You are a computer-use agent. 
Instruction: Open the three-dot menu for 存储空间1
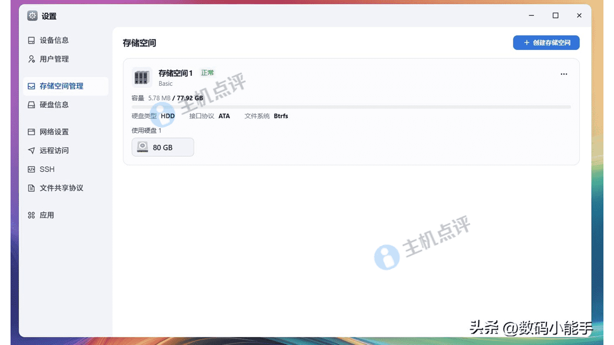tap(564, 74)
